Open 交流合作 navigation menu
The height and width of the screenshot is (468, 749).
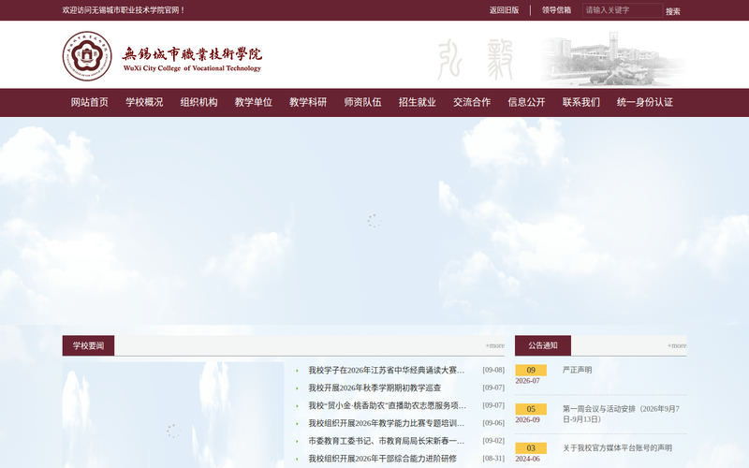pos(472,102)
